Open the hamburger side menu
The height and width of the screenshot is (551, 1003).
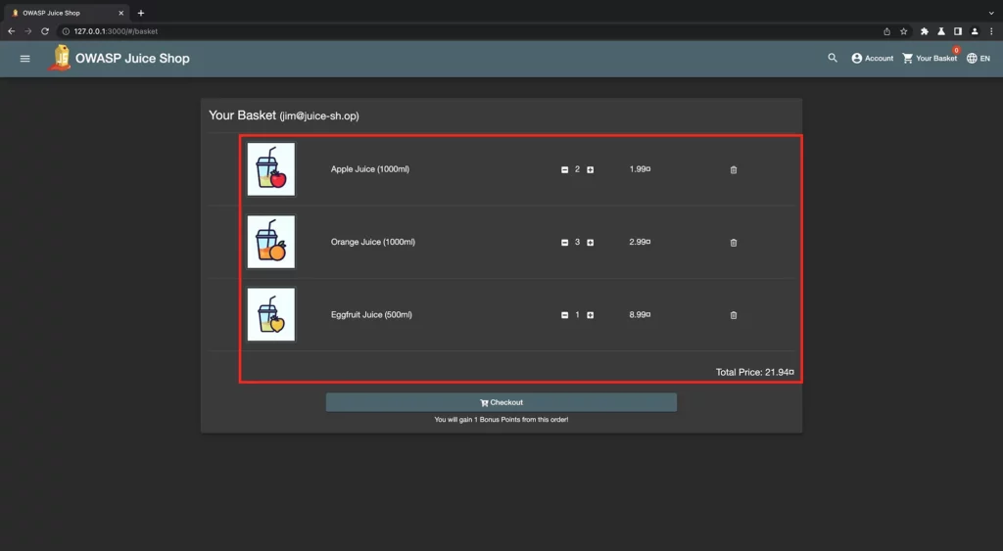tap(24, 59)
